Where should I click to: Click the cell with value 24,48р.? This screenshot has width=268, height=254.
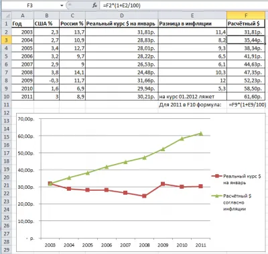click(x=122, y=73)
